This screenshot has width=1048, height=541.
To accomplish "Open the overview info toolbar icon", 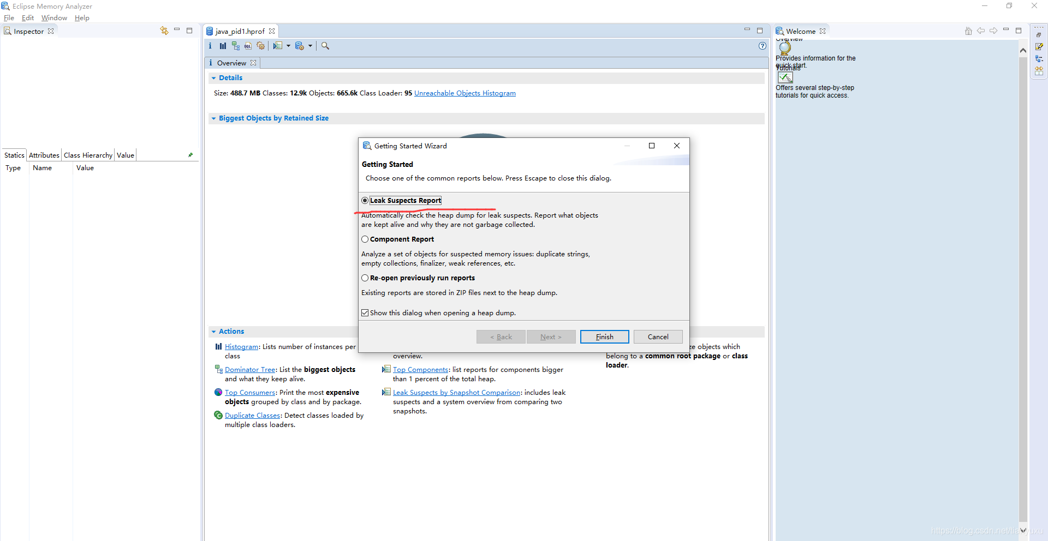I will pyautogui.click(x=210, y=46).
